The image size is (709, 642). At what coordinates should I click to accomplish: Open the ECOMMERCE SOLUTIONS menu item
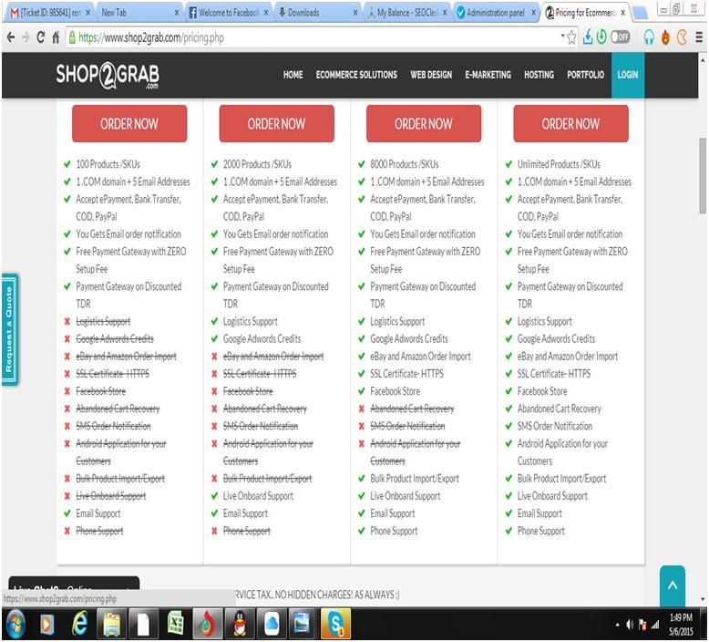click(x=356, y=75)
